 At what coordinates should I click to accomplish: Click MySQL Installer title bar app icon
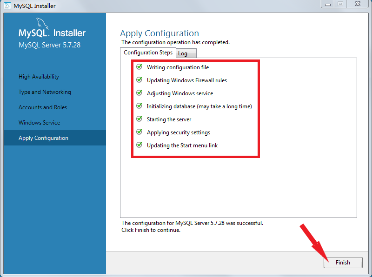pyautogui.click(x=7, y=6)
